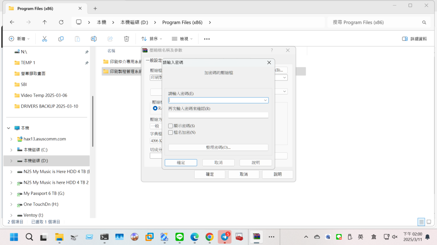Click the 整理密碼(O)... button
This screenshot has width=437, height=245.
(218, 148)
